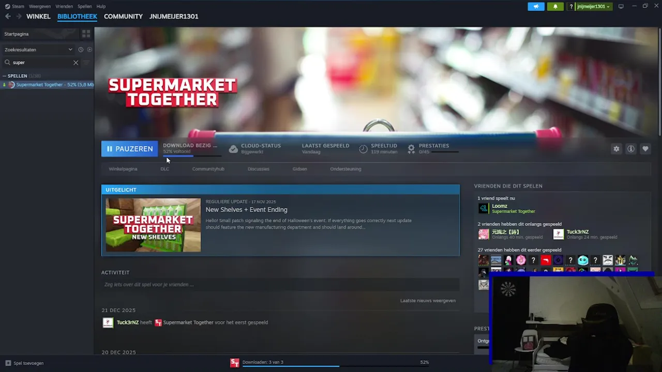Open the red gun friend avatar

[x=546, y=260]
